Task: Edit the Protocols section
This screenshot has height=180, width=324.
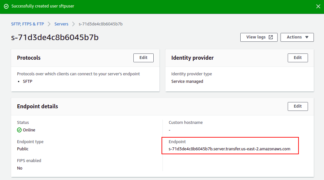Action: (144, 58)
